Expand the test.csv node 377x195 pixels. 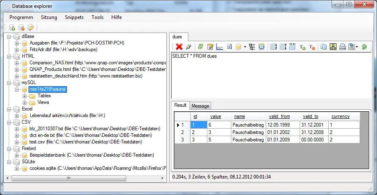click(x=17, y=142)
